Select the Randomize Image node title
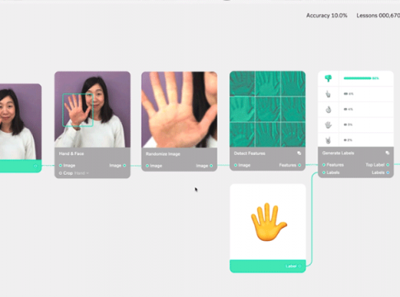The width and height of the screenshot is (400, 297). click(162, 154)
